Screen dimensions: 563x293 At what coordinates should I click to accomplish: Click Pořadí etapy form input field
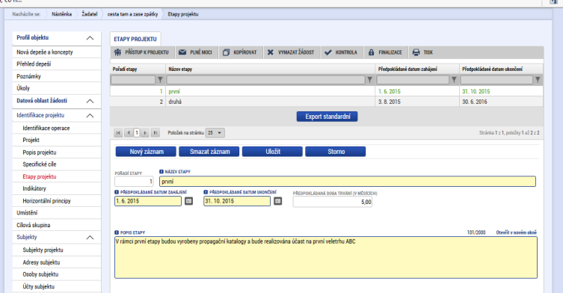click(x=134, y=182)
